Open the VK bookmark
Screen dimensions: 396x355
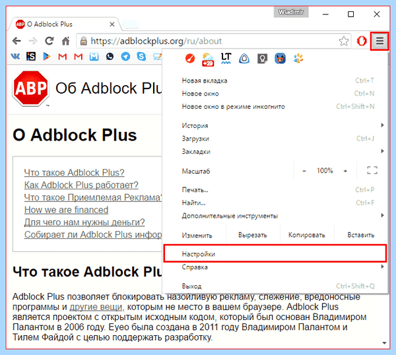[15, 56]
